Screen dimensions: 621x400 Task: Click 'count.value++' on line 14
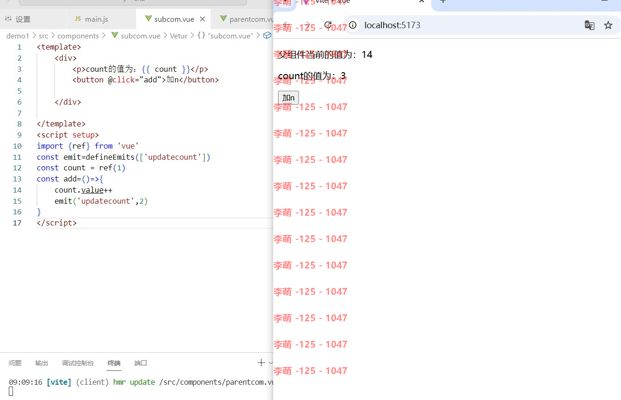click(83, 190)
